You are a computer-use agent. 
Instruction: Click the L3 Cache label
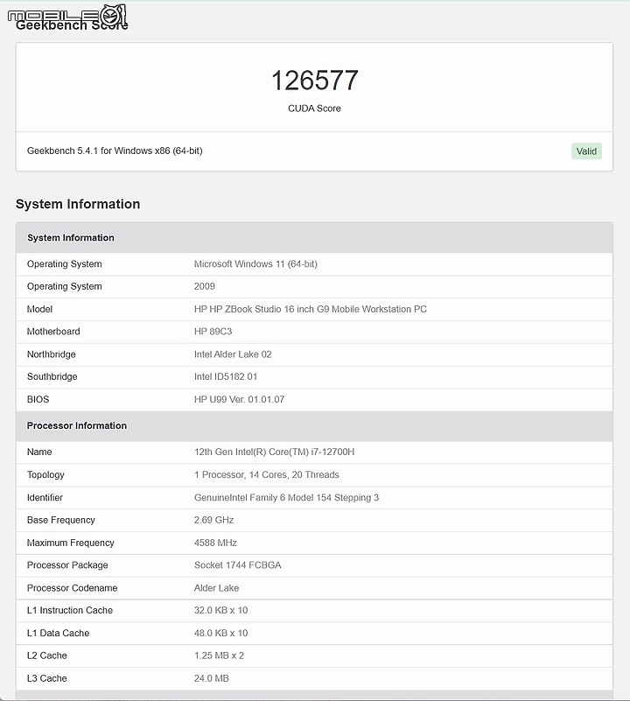[x=47, y=678]
